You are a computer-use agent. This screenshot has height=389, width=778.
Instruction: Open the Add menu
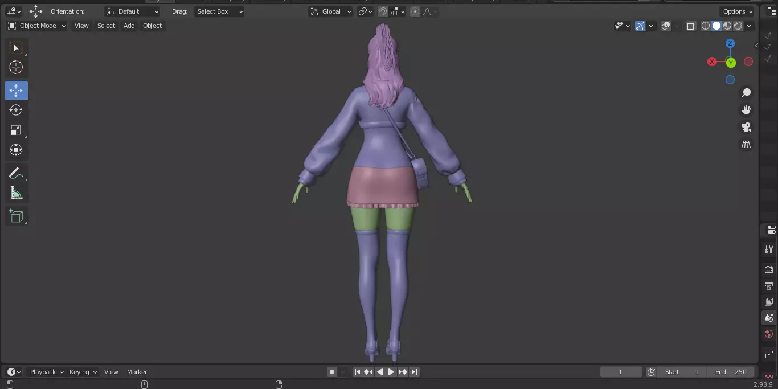click(129, 26)
